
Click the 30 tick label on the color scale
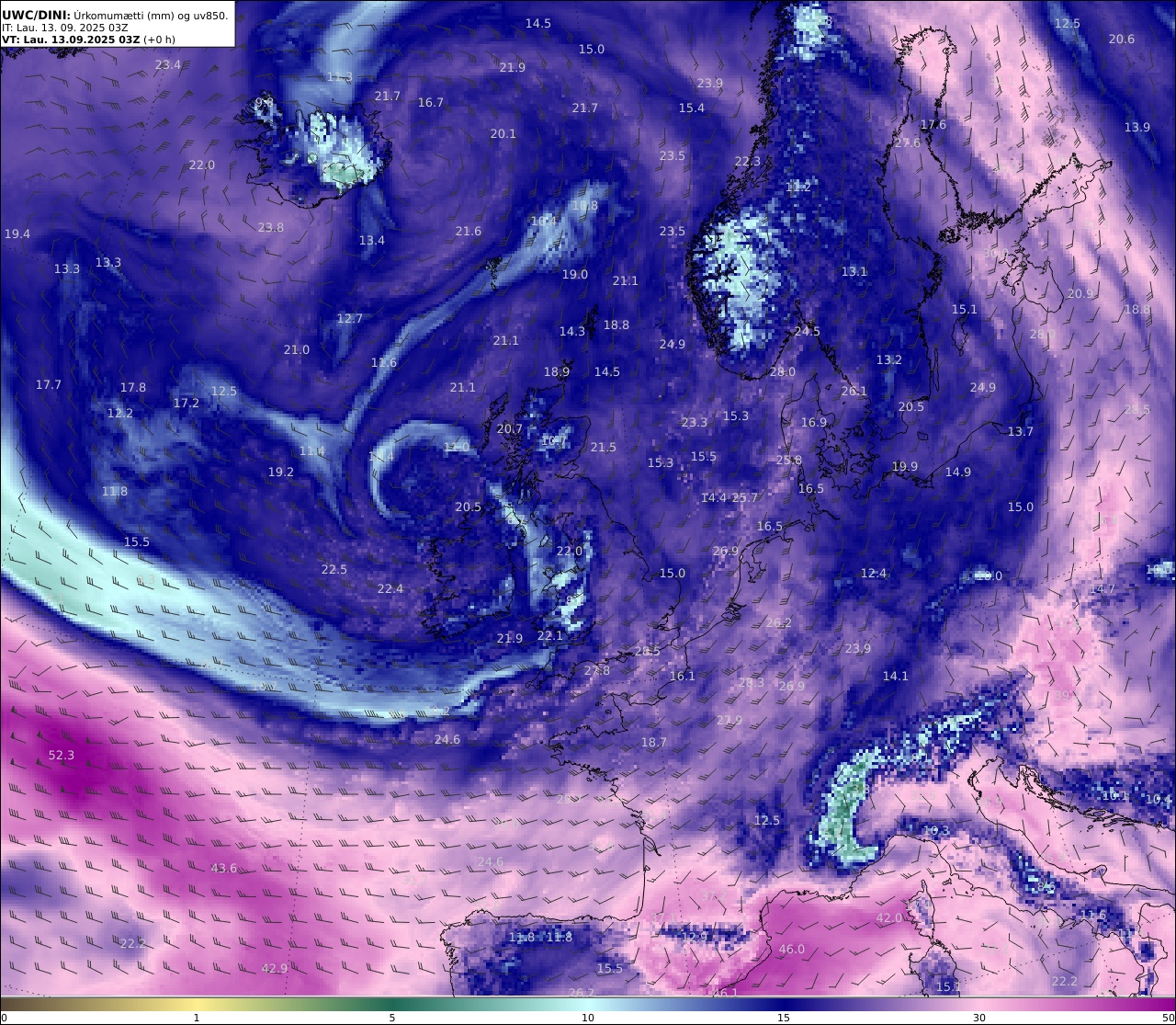(979, 1018)
